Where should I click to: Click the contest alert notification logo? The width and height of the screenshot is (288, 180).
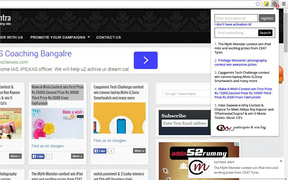pyautogui.click(x=199, y=167)
